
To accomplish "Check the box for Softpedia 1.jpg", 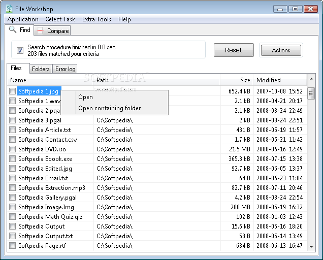I will (13, 91).
